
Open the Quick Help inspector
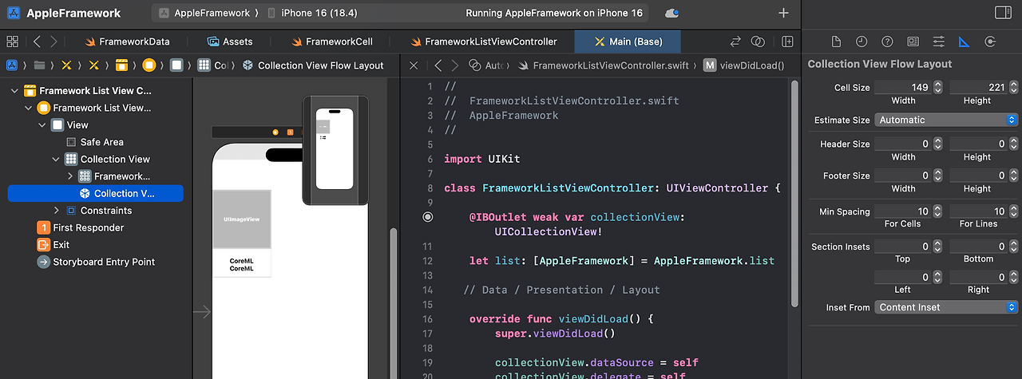[887, 41]
